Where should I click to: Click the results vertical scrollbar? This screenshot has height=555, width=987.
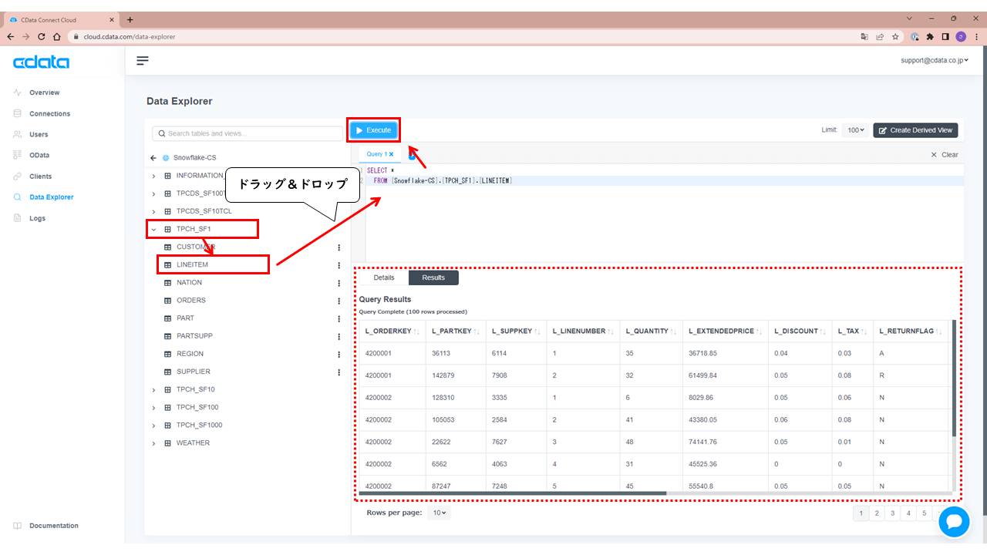click(954, 378)
